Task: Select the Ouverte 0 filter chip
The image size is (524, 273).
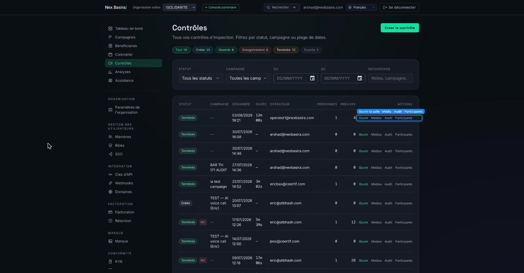Action: [226, 50]
